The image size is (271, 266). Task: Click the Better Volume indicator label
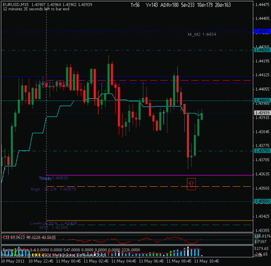click(72, 250)
